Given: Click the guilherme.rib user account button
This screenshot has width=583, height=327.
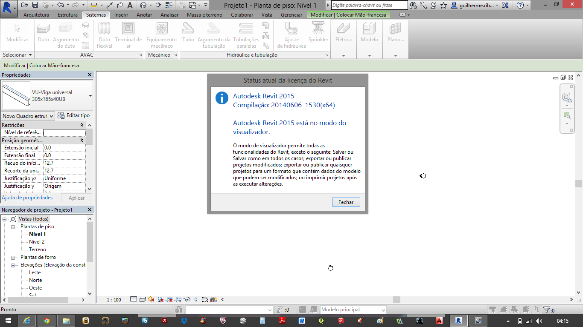Looking at the screenshot, I should click(475, 5).
